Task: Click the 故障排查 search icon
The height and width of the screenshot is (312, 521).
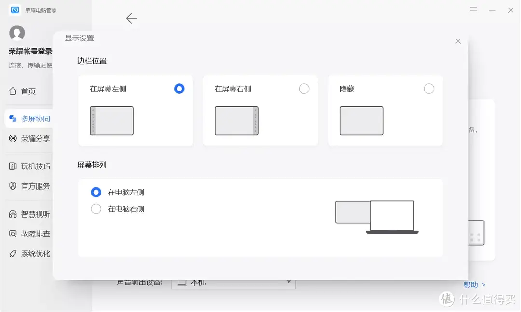Action: click(x=13, y=234)
